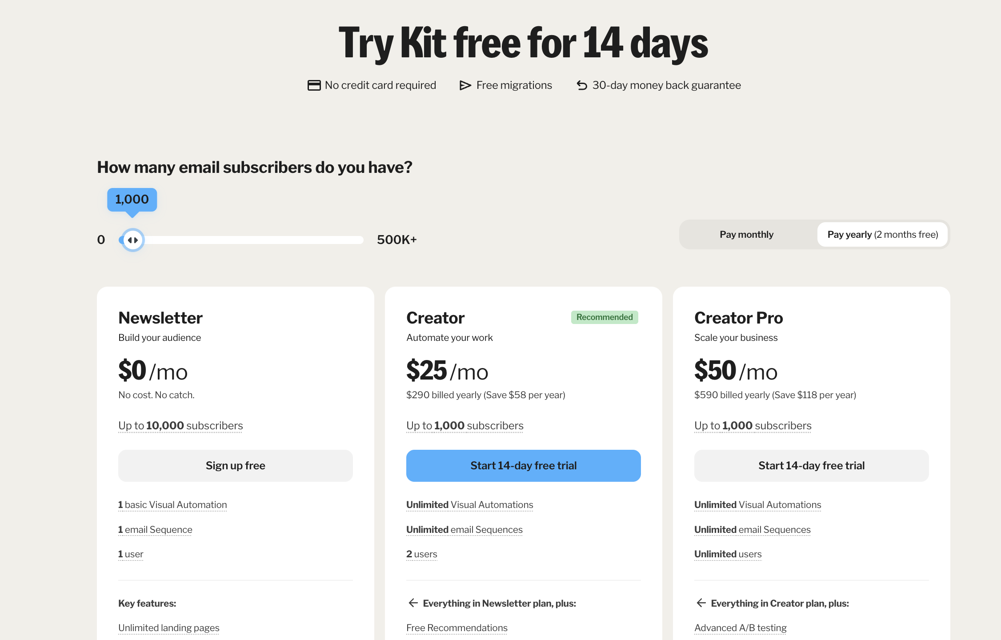The width and height of the screenshot is (1001, 640).
Task: Click left arrow beside Everything in Newsletter plan
Action: [413, 603]
